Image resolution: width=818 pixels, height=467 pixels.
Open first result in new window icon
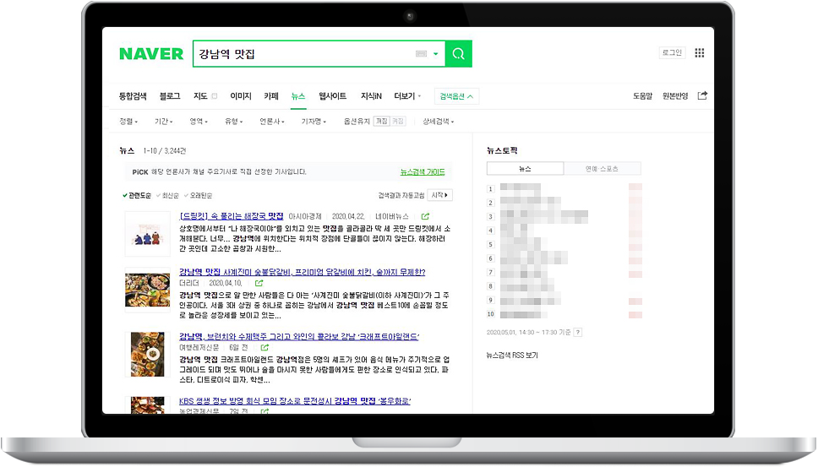[x=425, y=216]
